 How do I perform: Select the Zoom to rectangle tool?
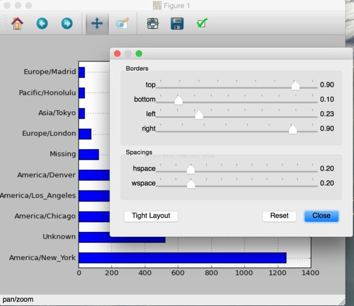point(122,24)
